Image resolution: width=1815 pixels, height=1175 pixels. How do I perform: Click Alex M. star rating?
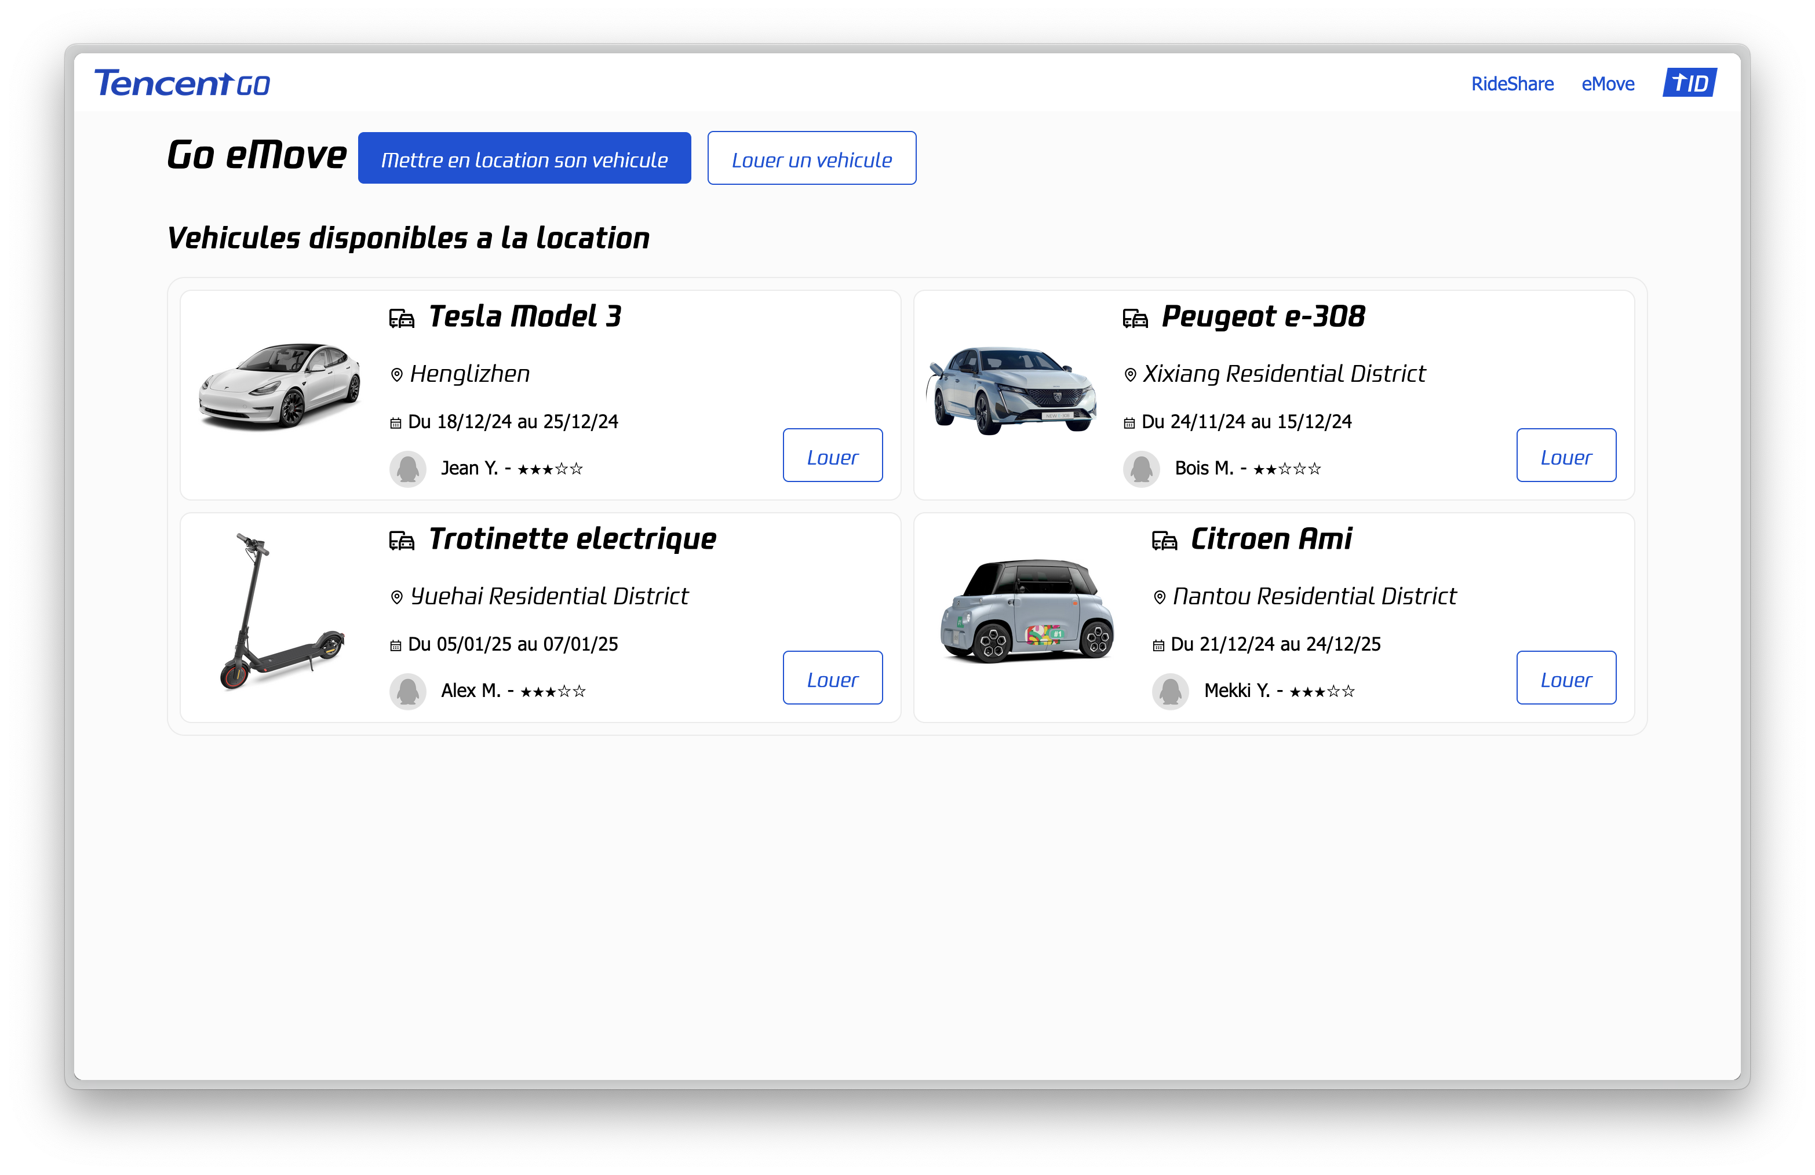point(553,692)
